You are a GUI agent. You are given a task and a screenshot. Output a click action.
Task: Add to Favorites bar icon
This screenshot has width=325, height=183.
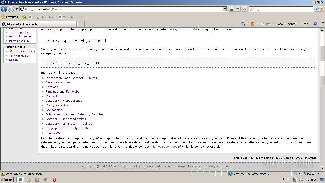pyautogui.click(x=24, y=17)
